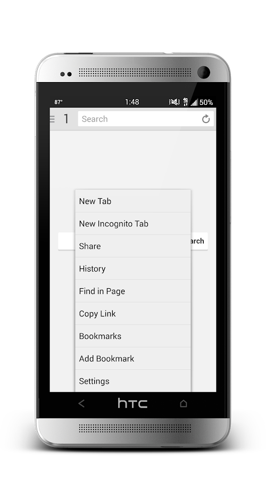Tap the HTC back navigation arrow
The image size is (266, 488).
coord(81,404)
